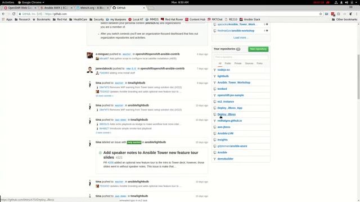The height and width of the screenshot is (202, 360).
Task: Open the ec2_instance repository
Action: 226,102
